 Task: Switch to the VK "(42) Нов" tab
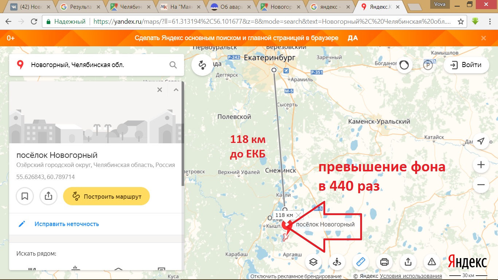[30, 7]
